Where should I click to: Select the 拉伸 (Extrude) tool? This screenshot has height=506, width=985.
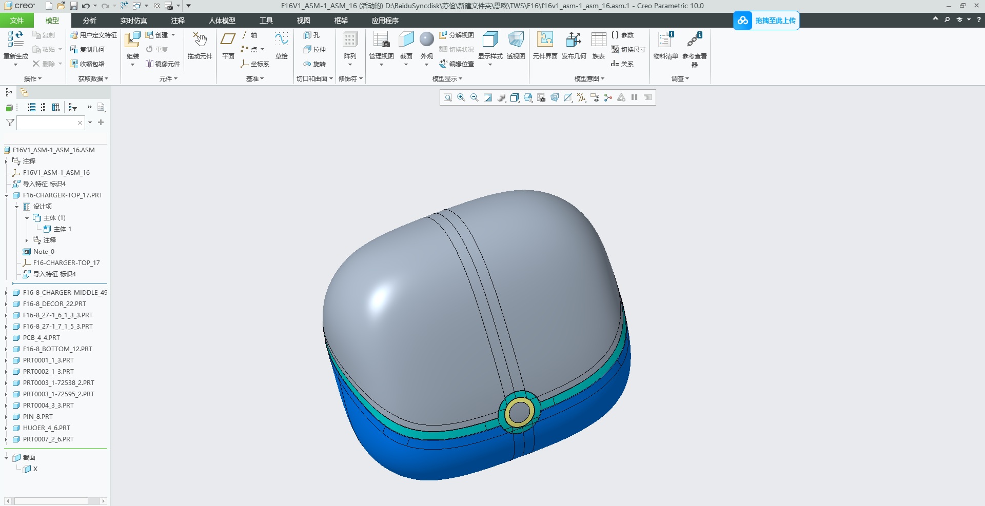point(316,50)
